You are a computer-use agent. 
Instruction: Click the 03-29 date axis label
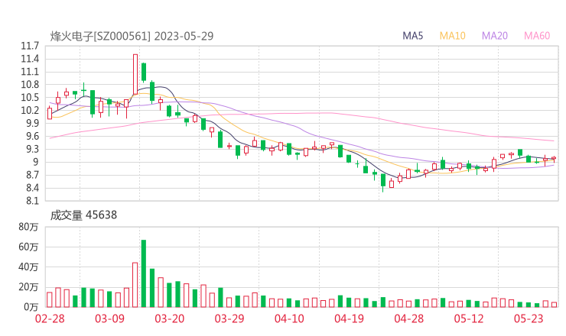click(x=229, y=318)
